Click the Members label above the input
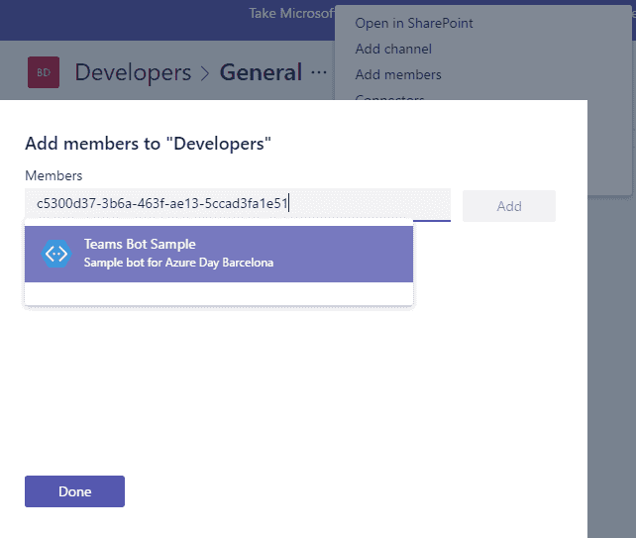 (x=53, y=175)
